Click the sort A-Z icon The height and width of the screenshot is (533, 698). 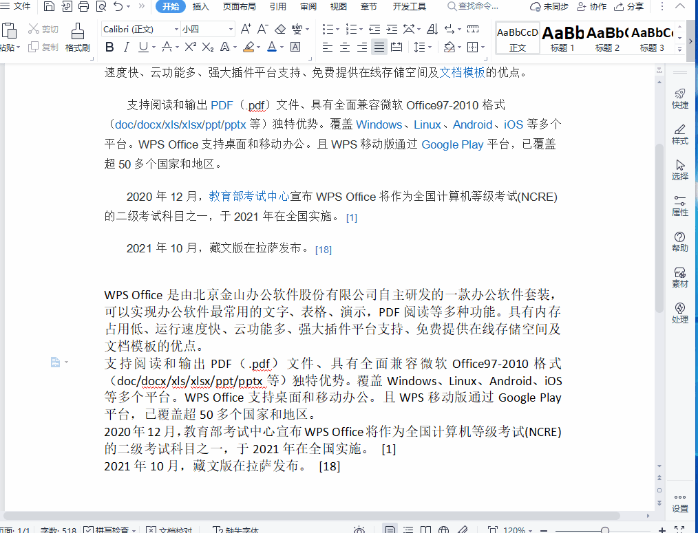pyautogui.click(x=432, y=30)
